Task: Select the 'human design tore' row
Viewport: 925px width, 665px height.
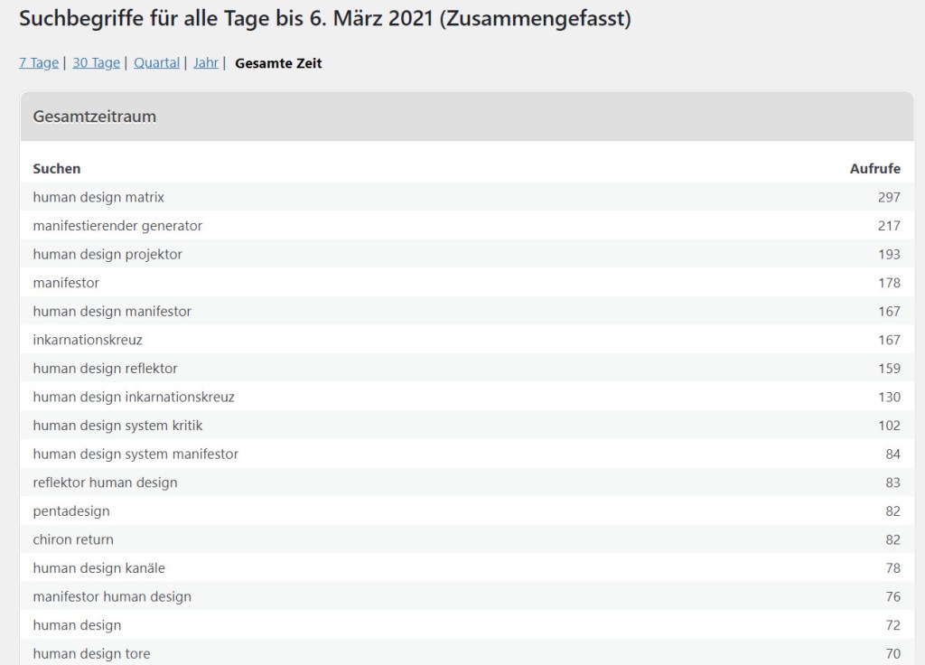Action: (x=91, y=654)
